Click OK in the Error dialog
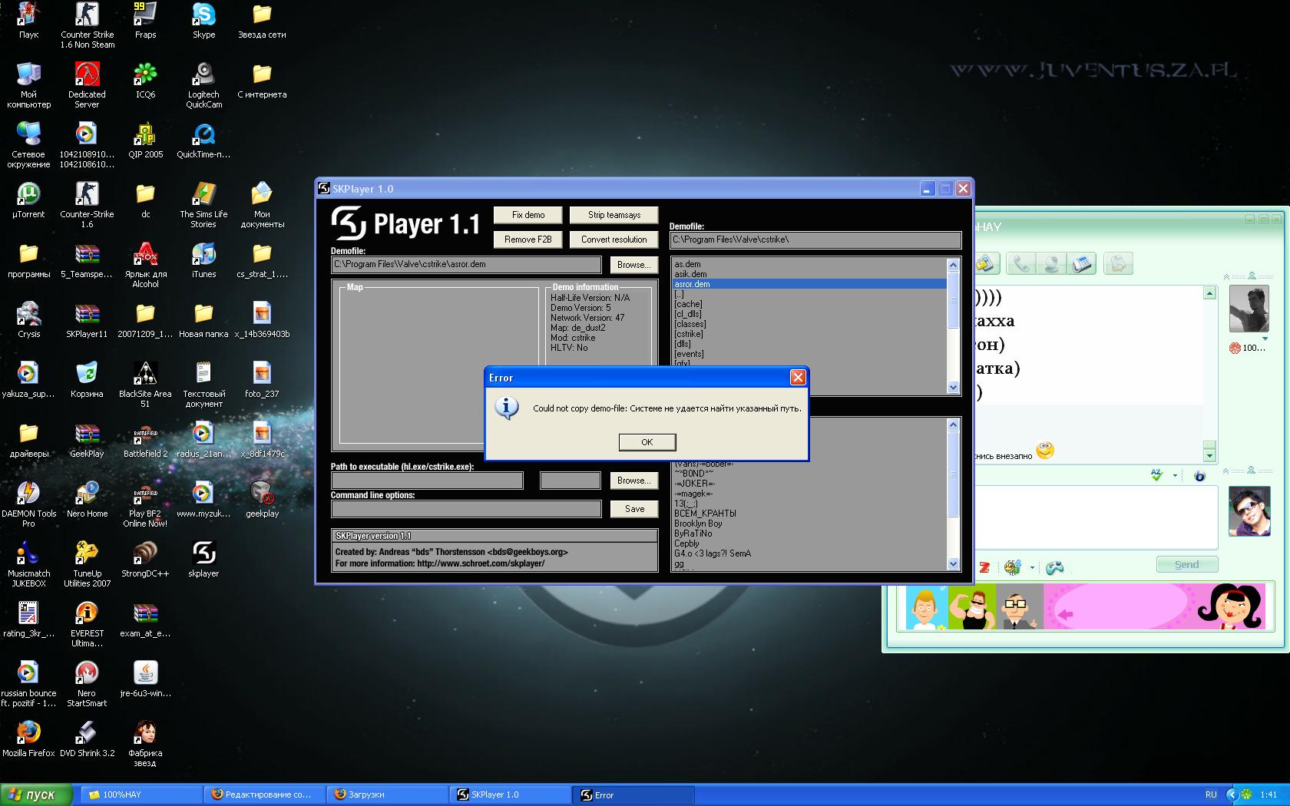 click(647, 442)
